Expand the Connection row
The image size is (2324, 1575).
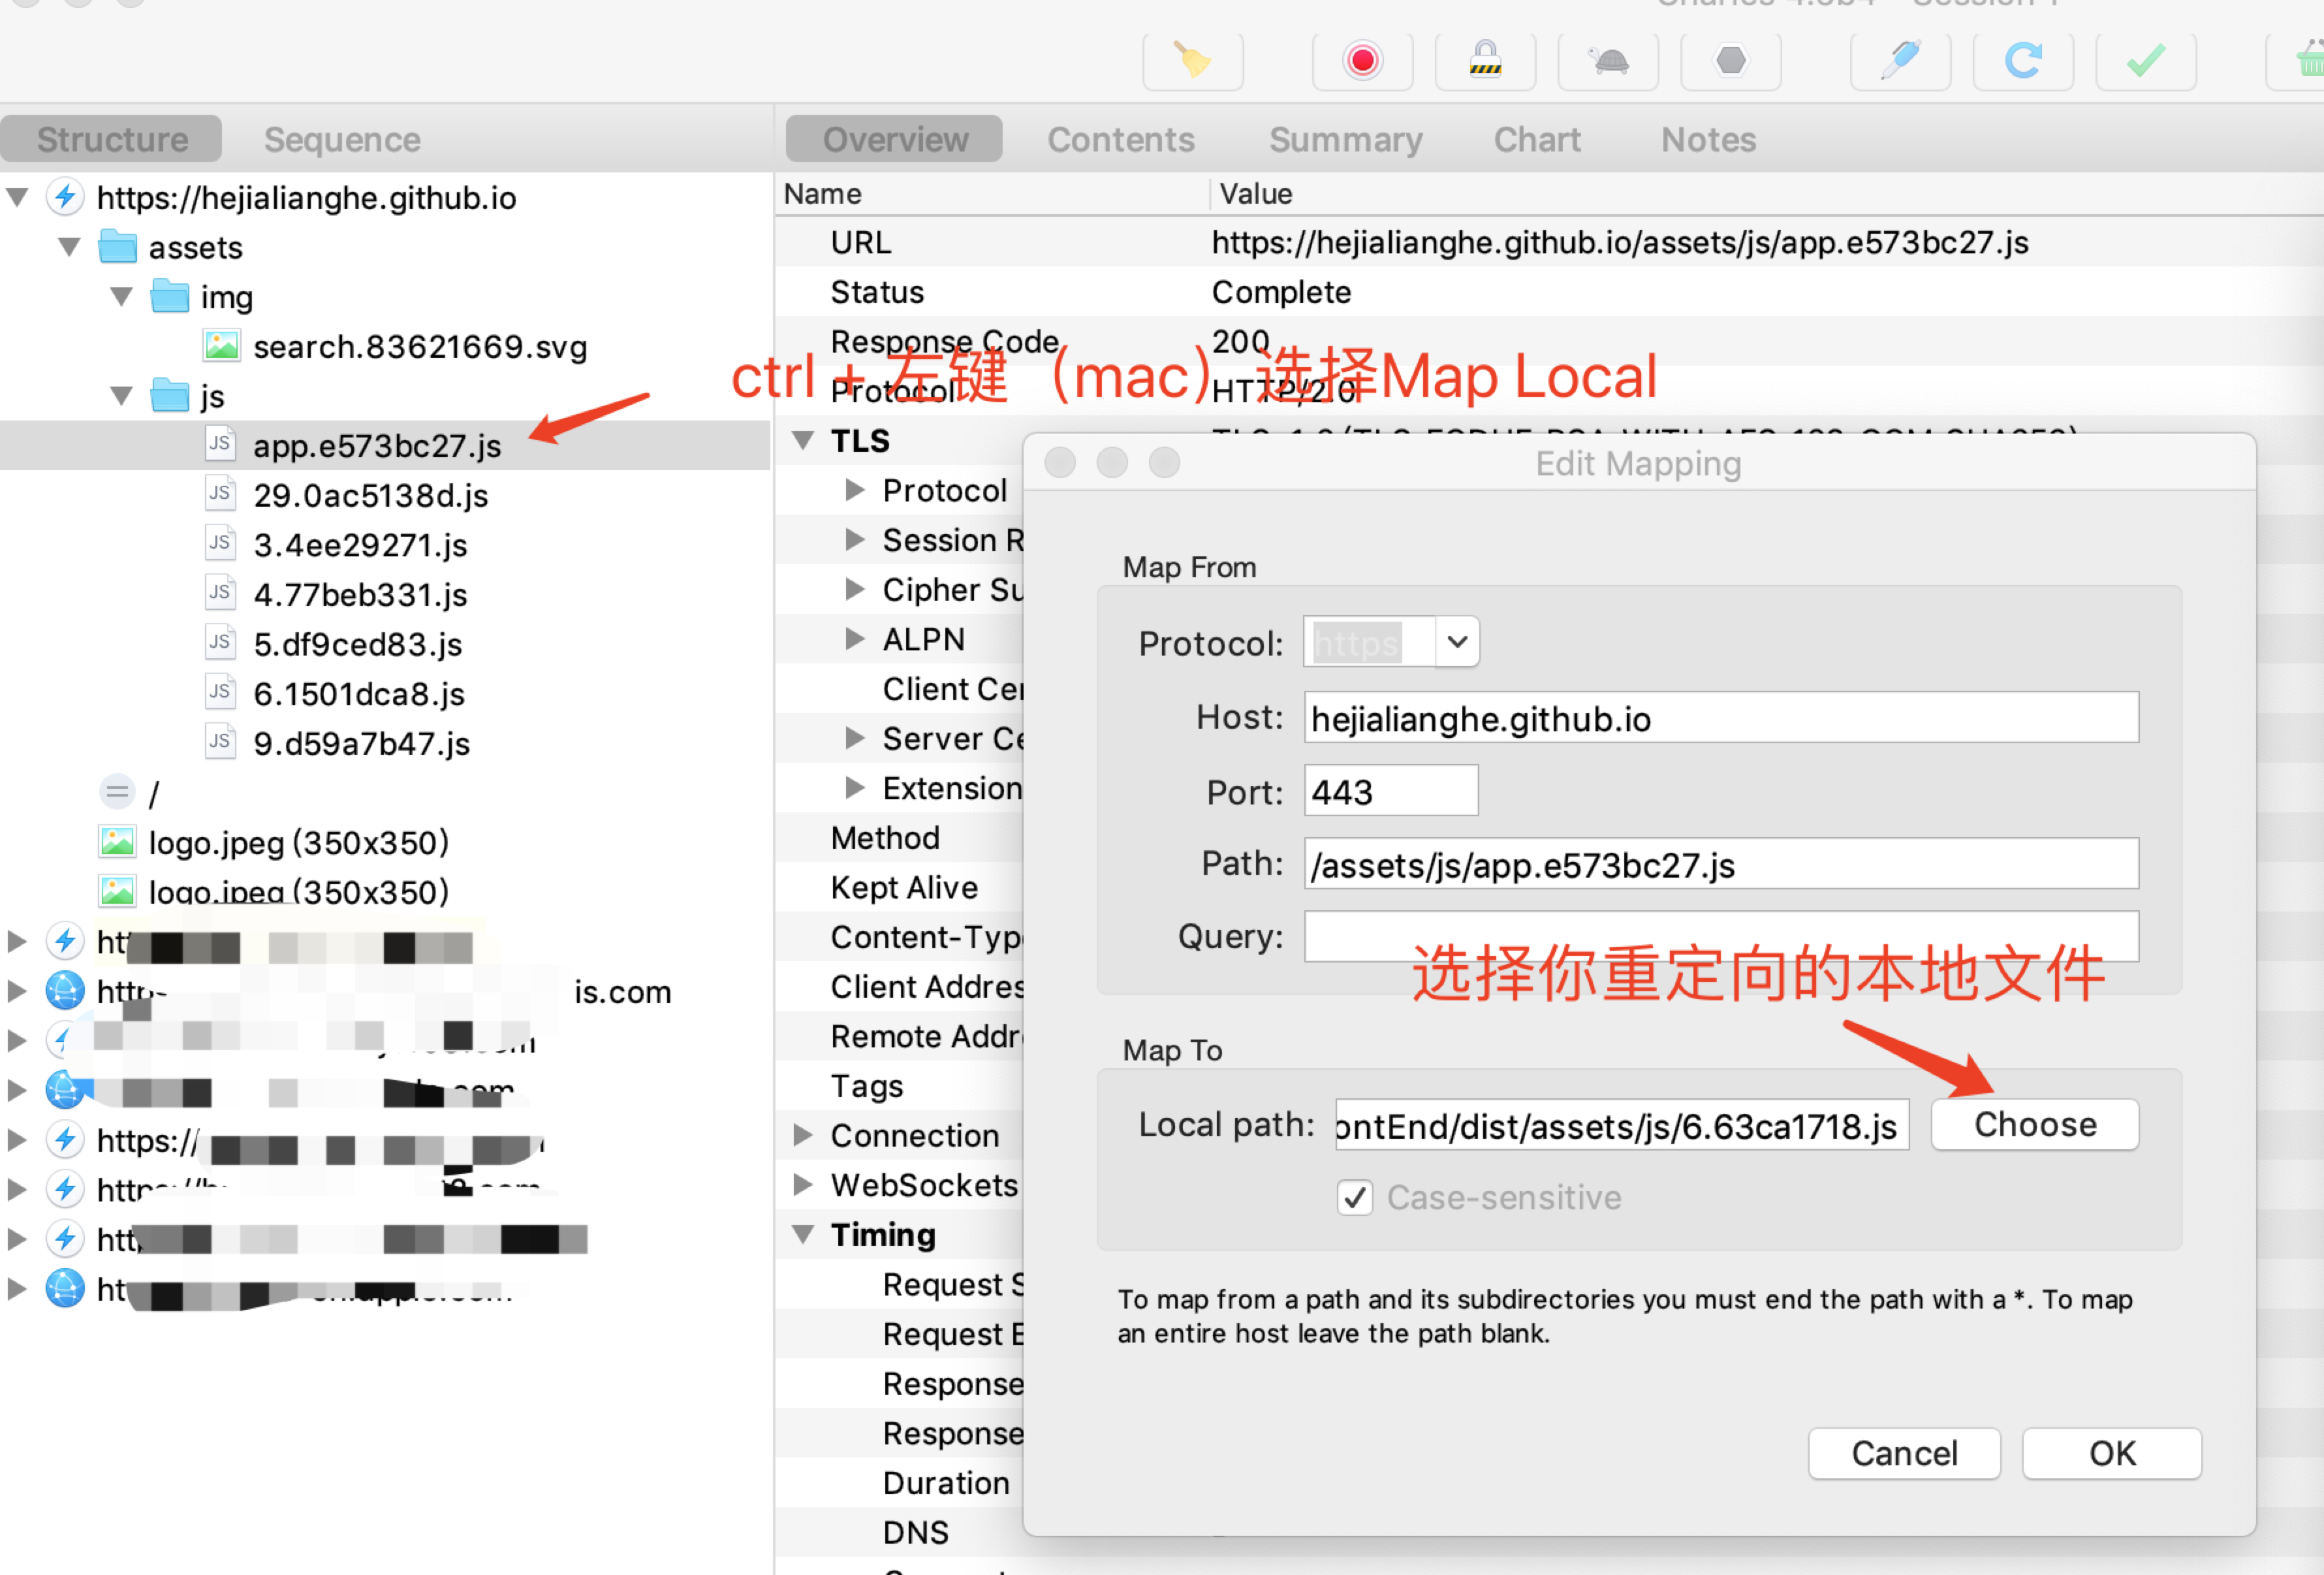[x=802, y=1135]
